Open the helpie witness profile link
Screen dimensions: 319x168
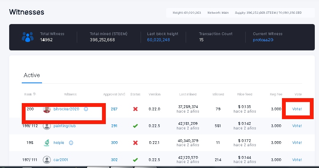[59, 143]
